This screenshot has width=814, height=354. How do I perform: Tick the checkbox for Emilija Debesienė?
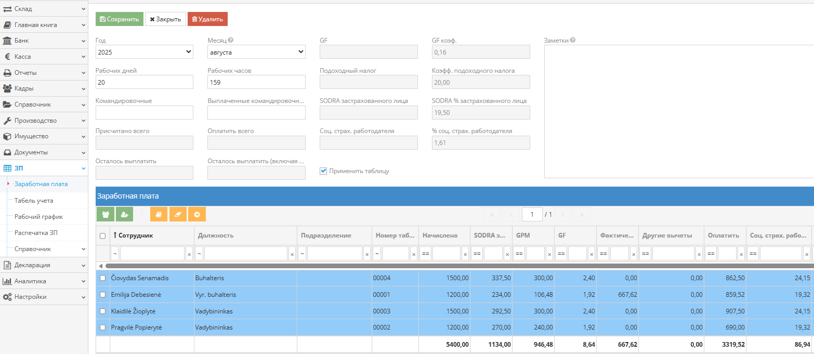pos(102,295)
